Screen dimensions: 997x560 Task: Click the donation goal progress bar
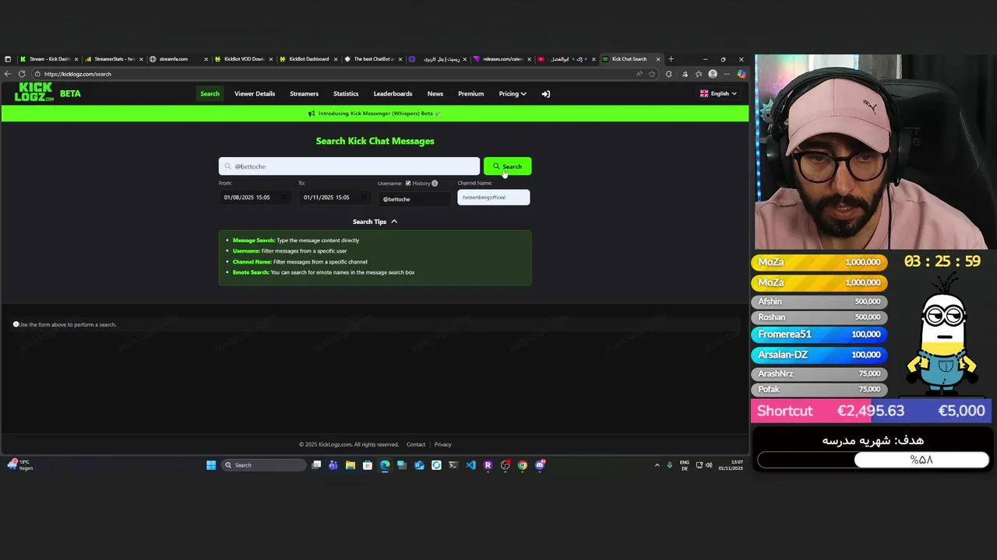coord(873,460)
